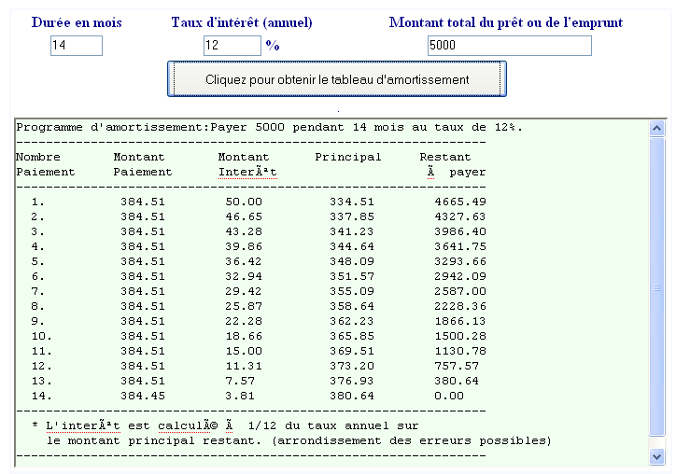Click the interest value 15.00
The height and width of the screenshot is (474, 676).
coord(244,351)
